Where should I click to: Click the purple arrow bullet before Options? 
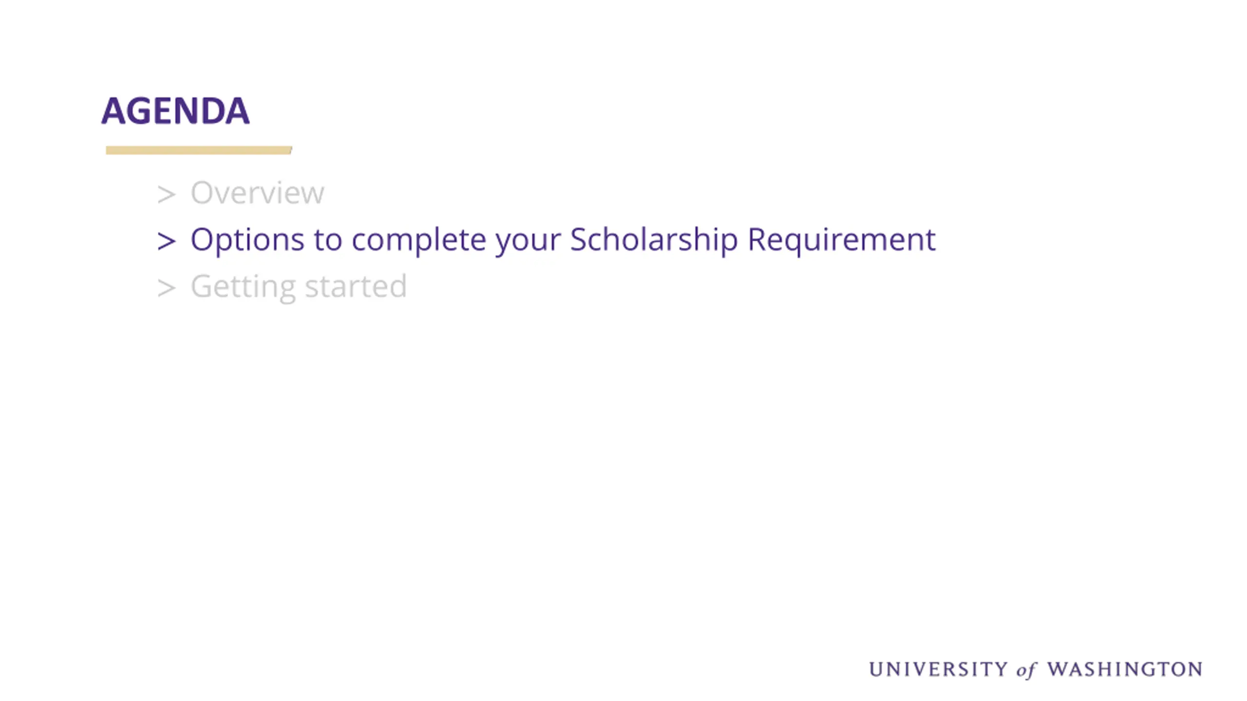click(166, 241)
